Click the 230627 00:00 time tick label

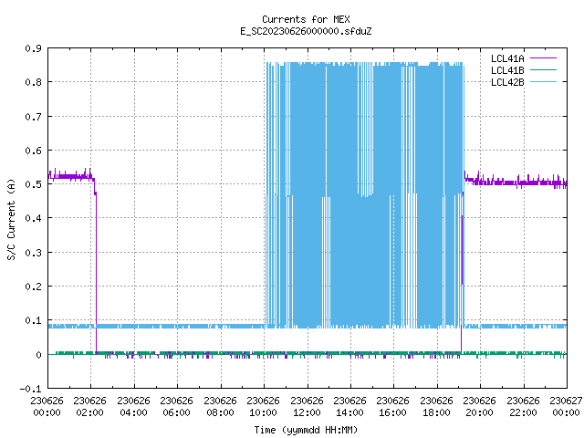click(566, 407)
